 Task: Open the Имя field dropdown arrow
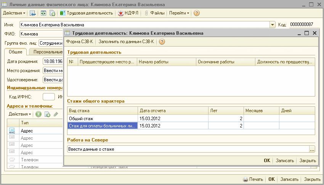(x=272, y=24)
